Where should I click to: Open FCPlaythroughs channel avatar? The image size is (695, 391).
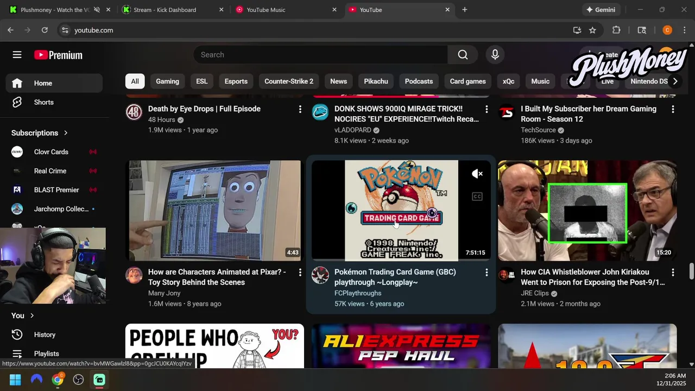pos(320,275)
